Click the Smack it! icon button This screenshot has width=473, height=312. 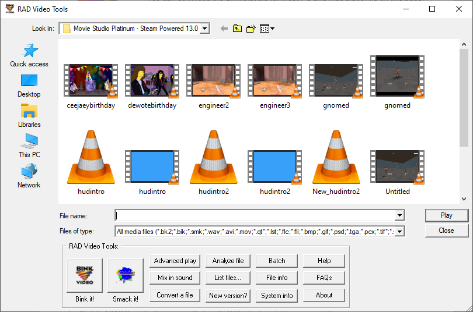click(x=126, y=275)
